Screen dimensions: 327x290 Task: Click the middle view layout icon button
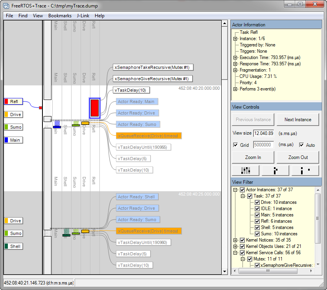(x=275, y=170)
